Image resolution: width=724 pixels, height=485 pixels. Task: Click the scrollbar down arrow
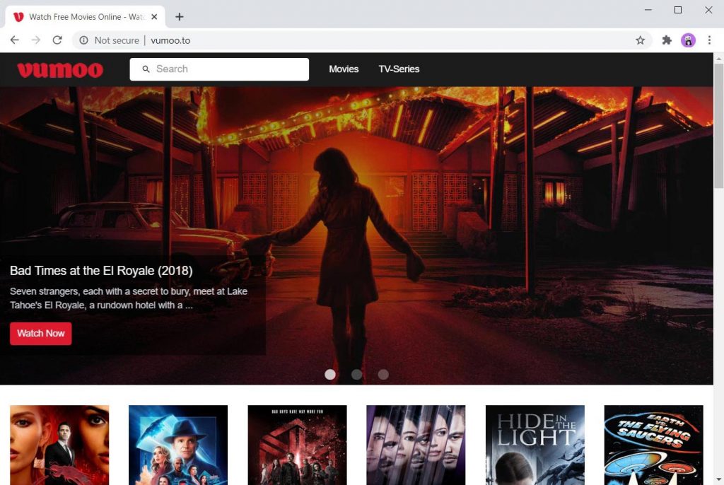pyautogui.click(x=718, y=480)
